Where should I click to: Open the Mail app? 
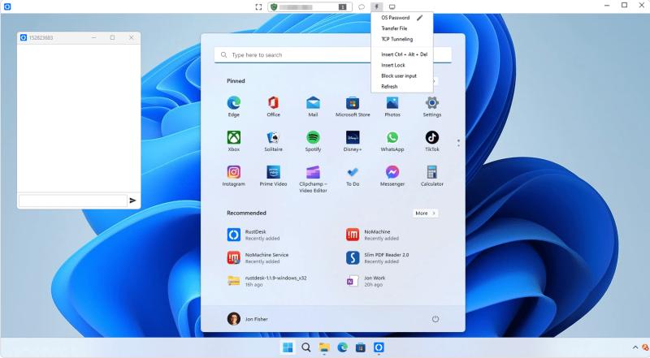[x=313, y=106]
